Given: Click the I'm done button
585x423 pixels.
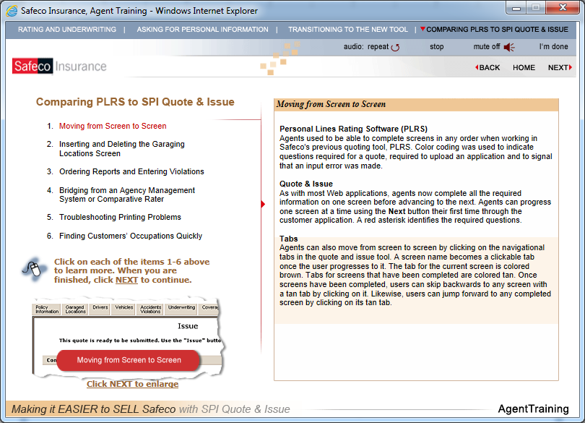Looking at the screenshot, I should pyautogui.click(x=553, y=47).
